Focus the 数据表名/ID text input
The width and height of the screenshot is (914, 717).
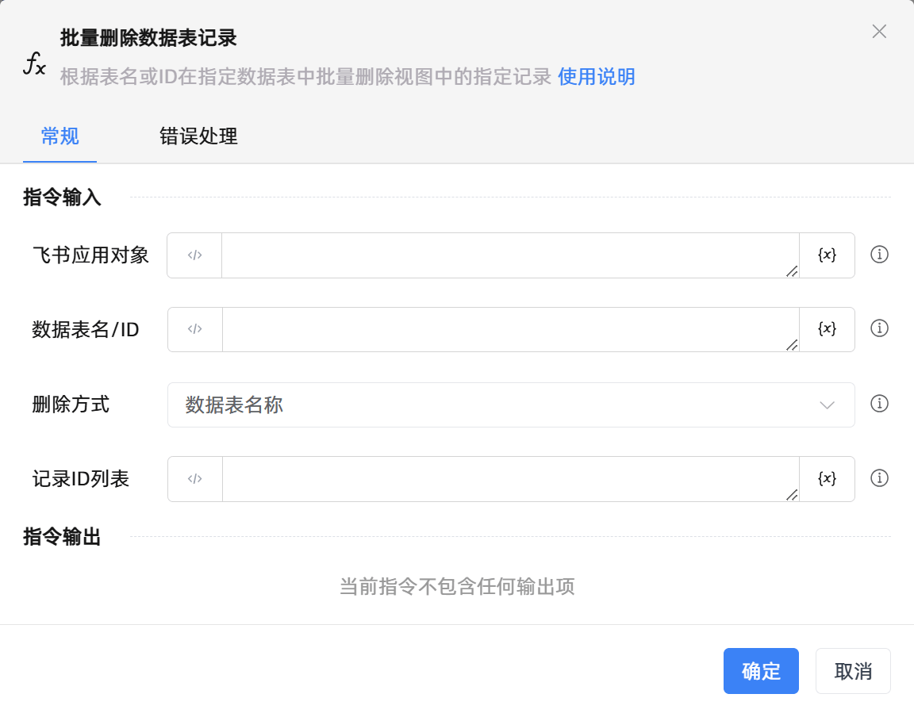point(509,329)
